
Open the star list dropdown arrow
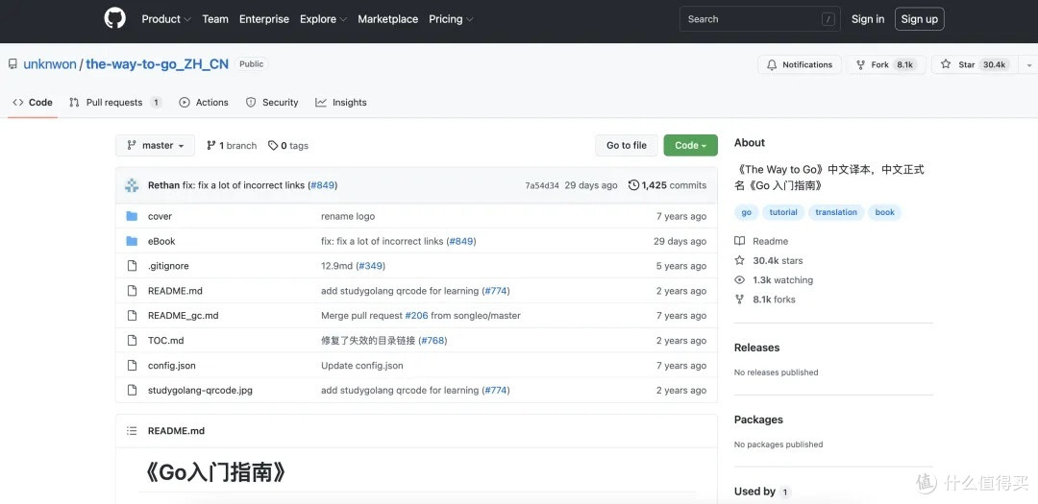[1028, 65]
